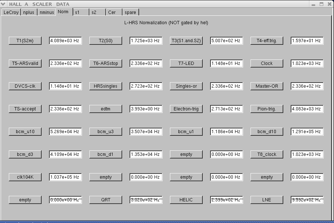
Task: Open the nplus tab
Action: pyautogui.click(x=29, y=12)
